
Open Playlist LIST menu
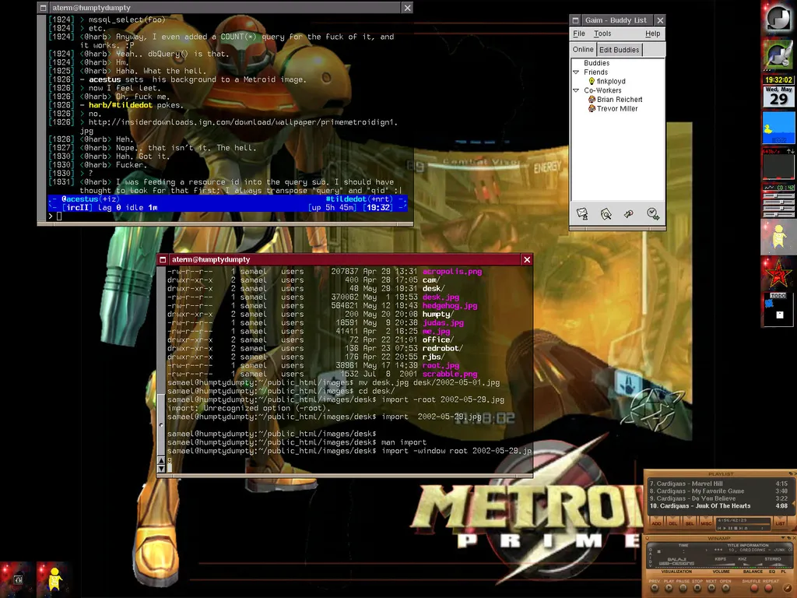point(780,522)
